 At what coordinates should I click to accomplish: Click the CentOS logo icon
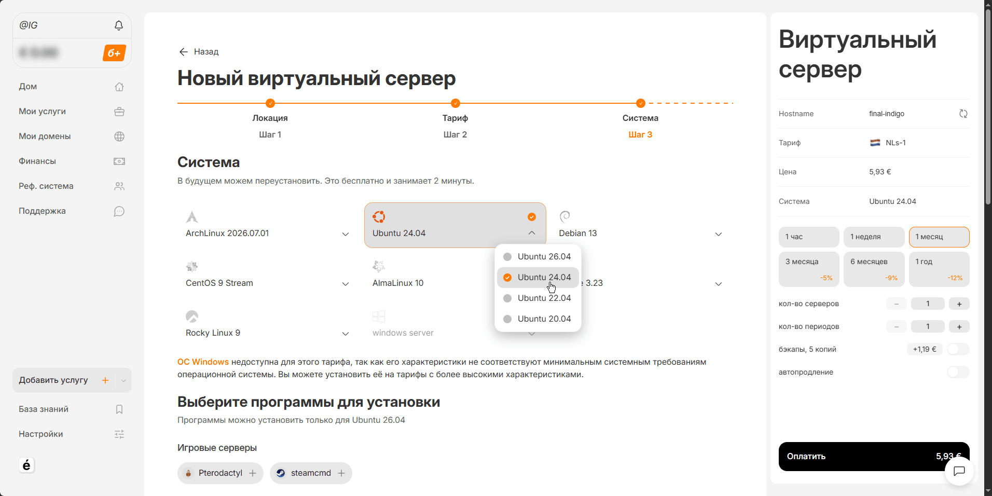pos(192,267)
